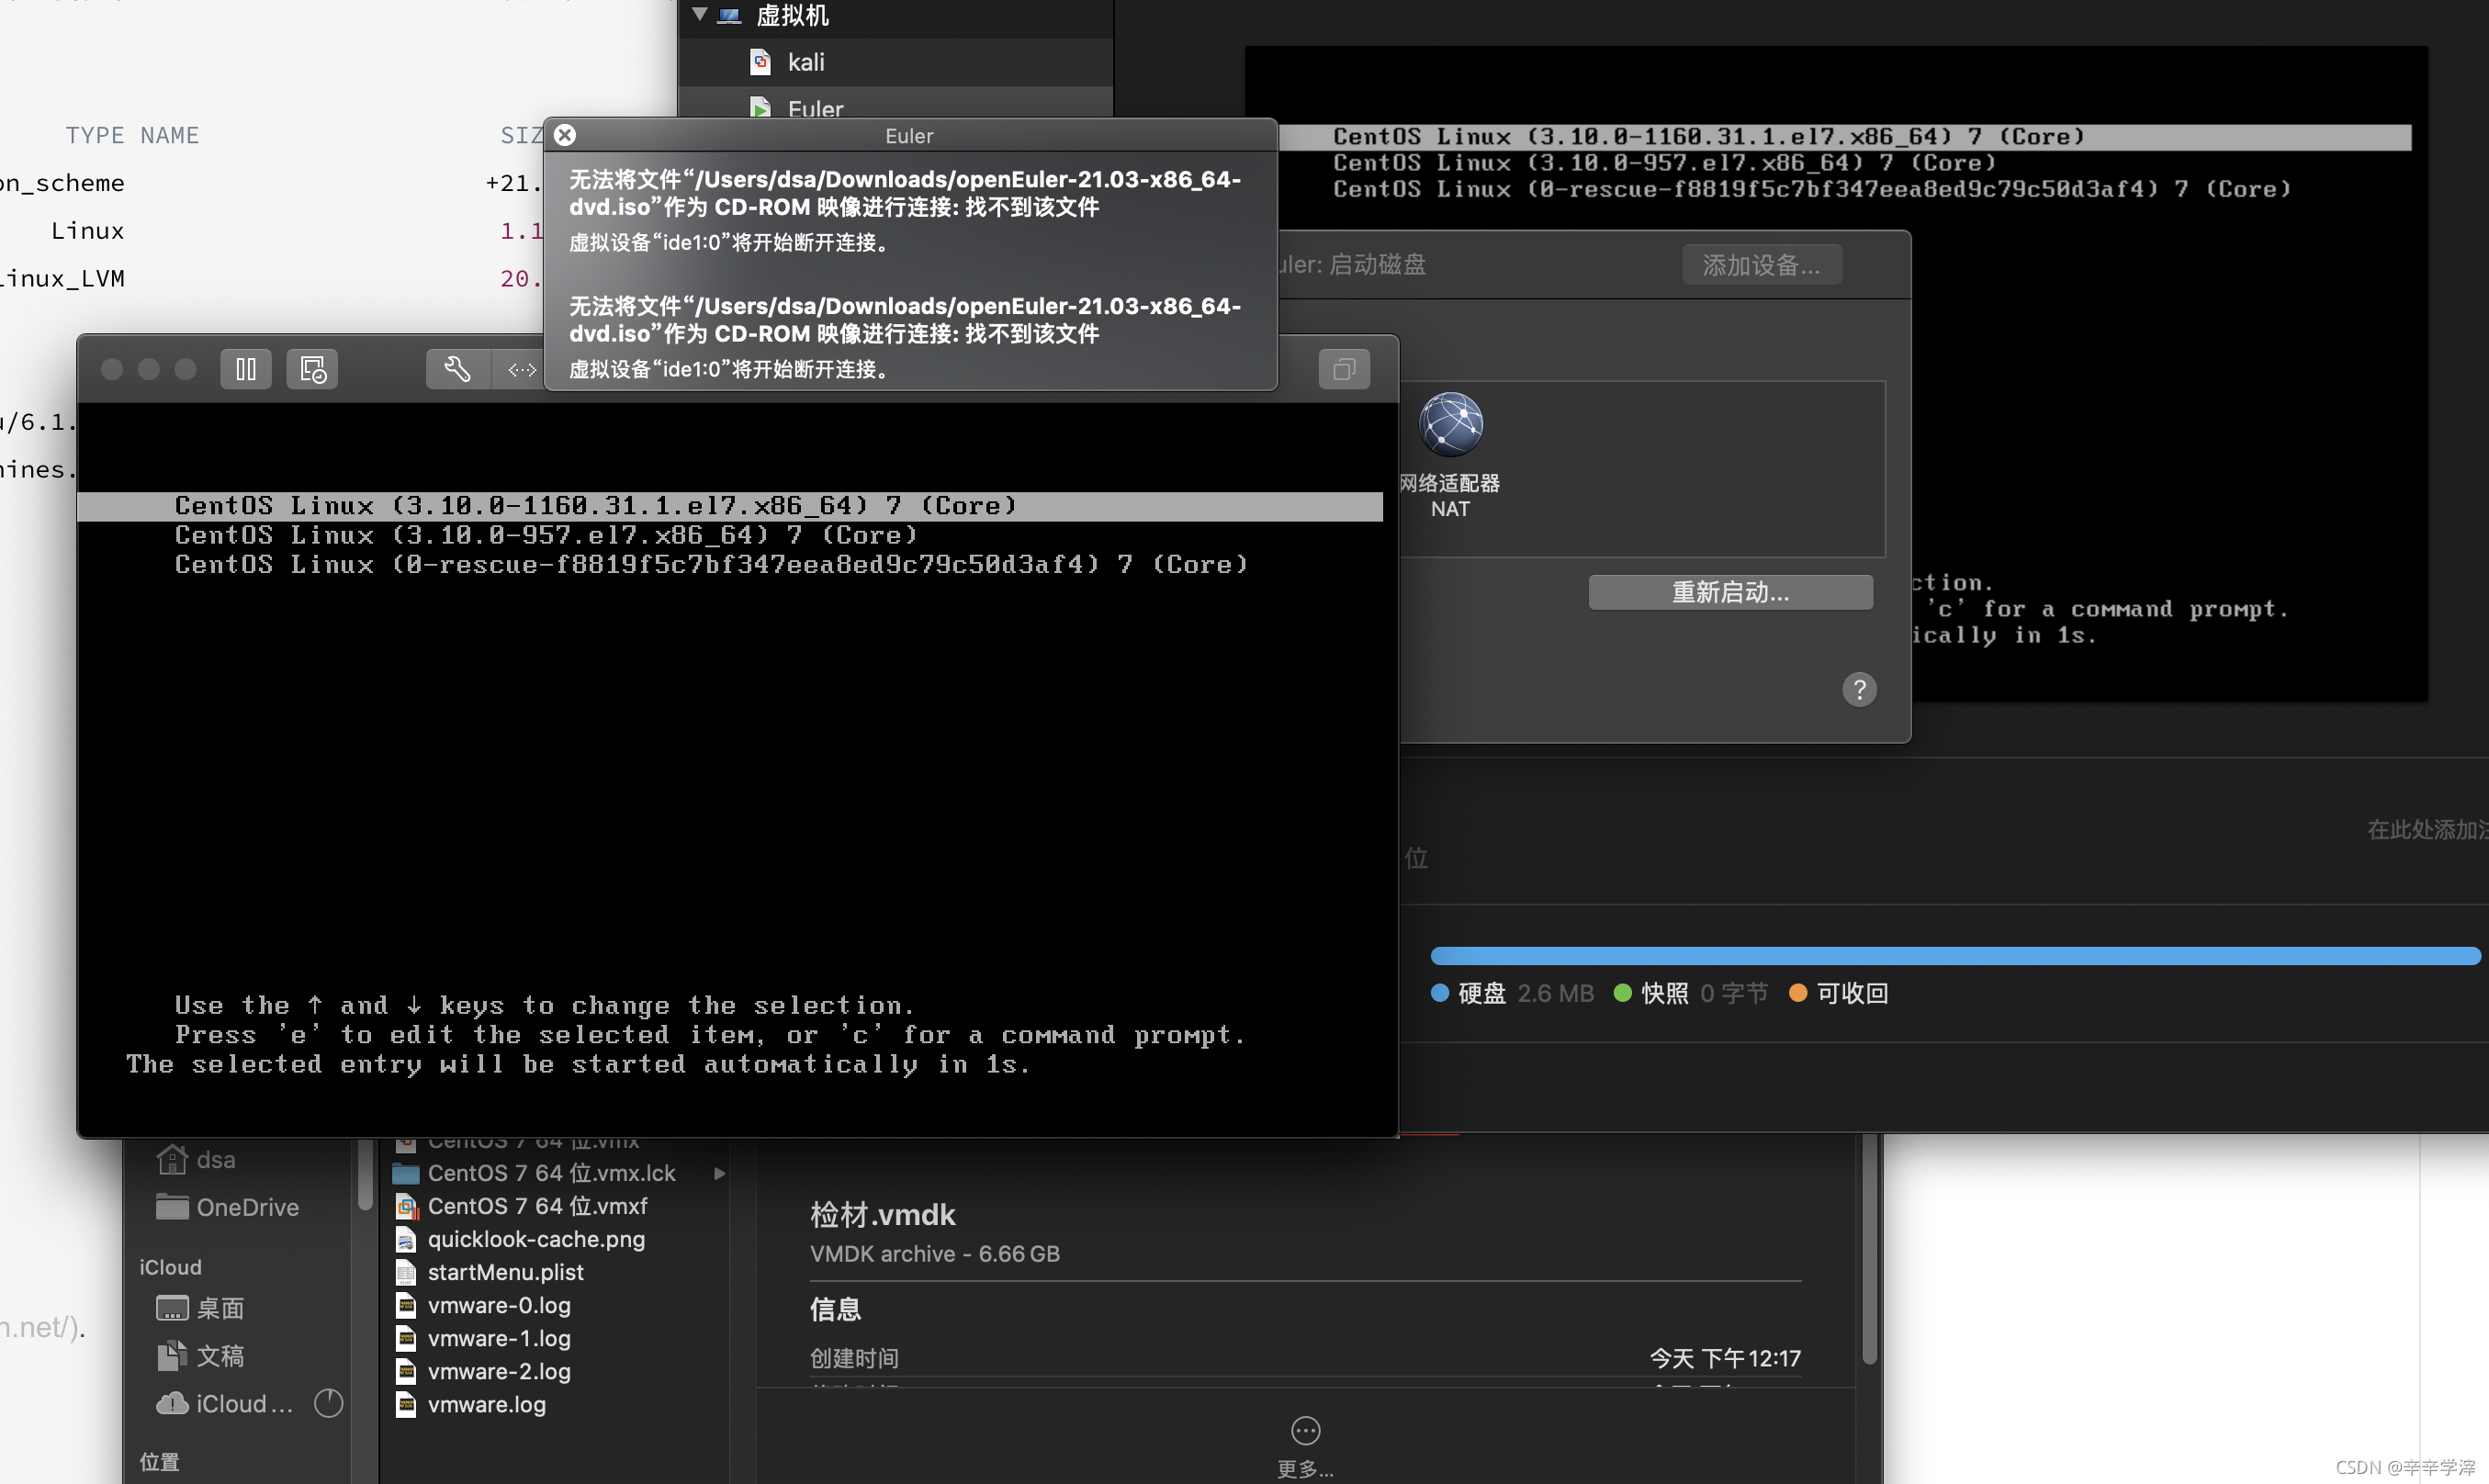2489x1484 pixels.
Task: Select first CentOS 3.10.0-1160 boot entry
Action: (x=730, y=506)
